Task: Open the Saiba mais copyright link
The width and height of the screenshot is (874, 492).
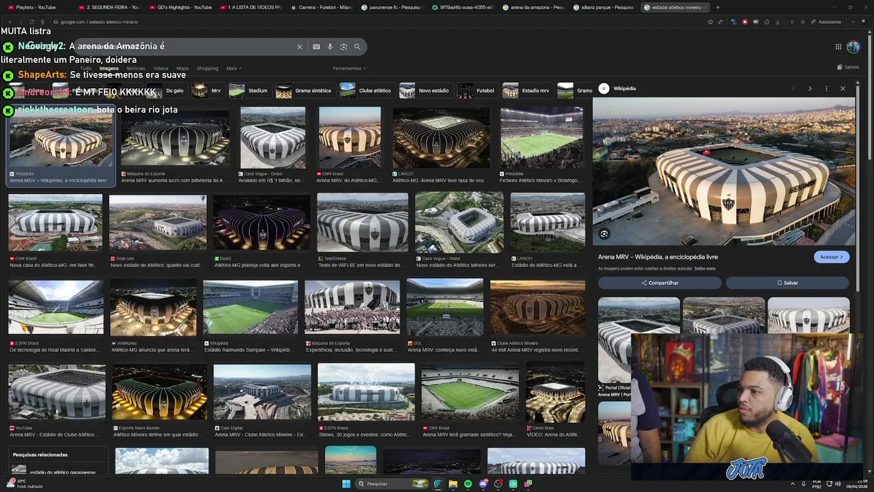Action: pyautogui.click(x=705, y=269)
